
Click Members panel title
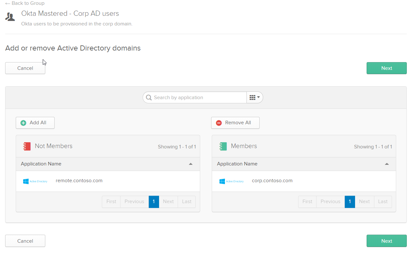tap(244, 146)
